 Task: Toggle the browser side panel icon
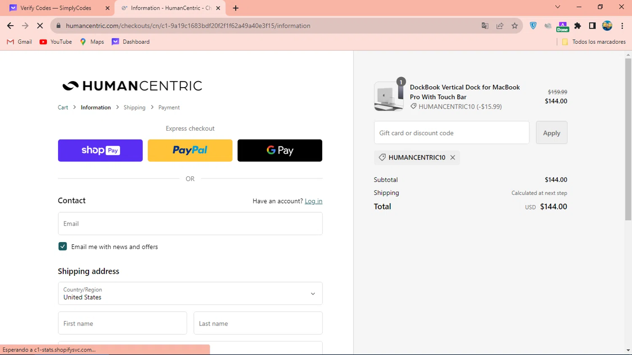pos(592,26)
